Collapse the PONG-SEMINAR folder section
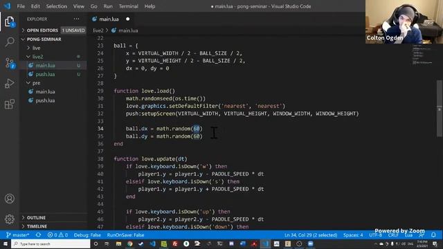This screenshot has width=443, height=249. click(x=44, y=39)
